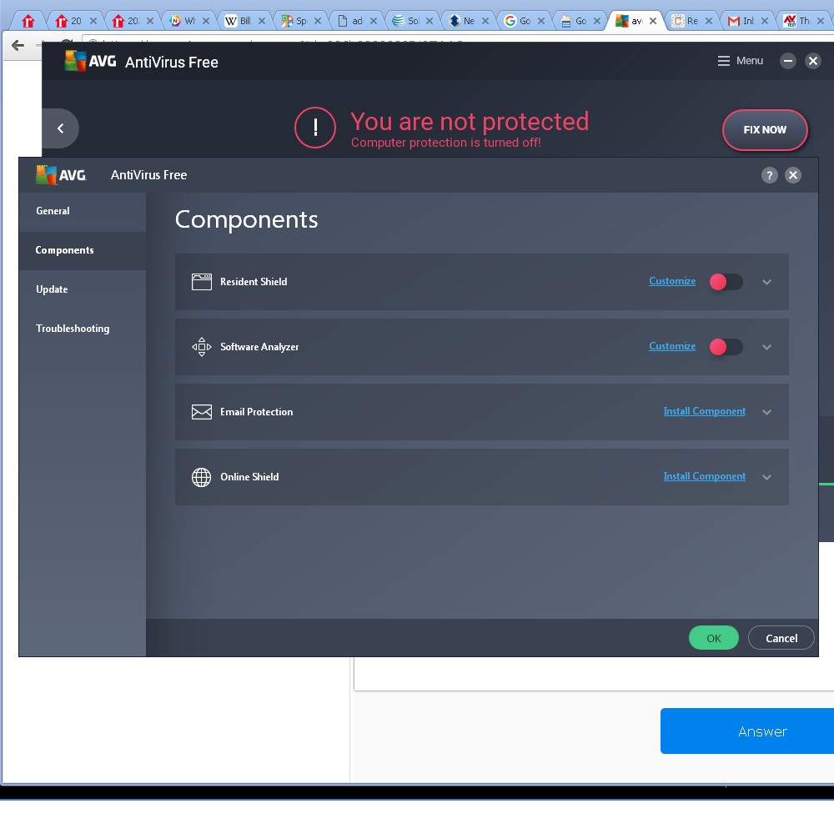Click Install Component for Email Protection
The height and width of the screenshot is (834, 834).
[704, 411]
